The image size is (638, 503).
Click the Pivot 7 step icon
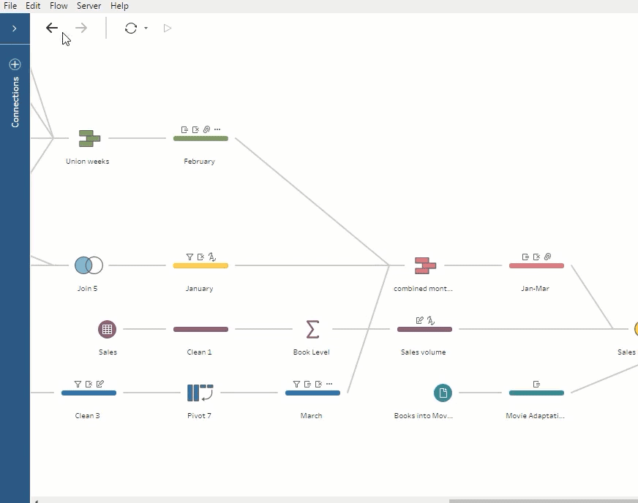(x=200, y=393)
